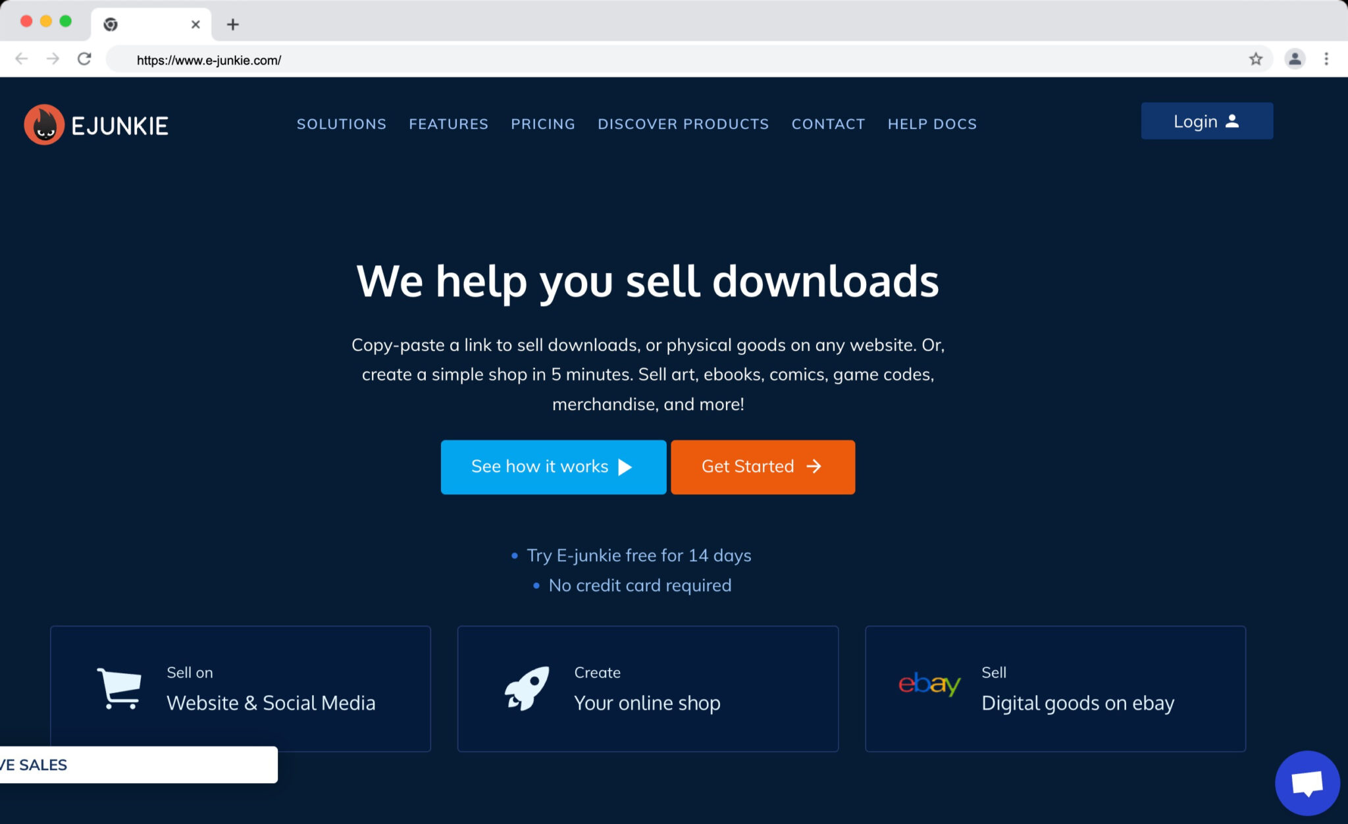Go back in browser history
This screenshot has width=1348, height=824.
pyautogui.click(x=22, y=59)
